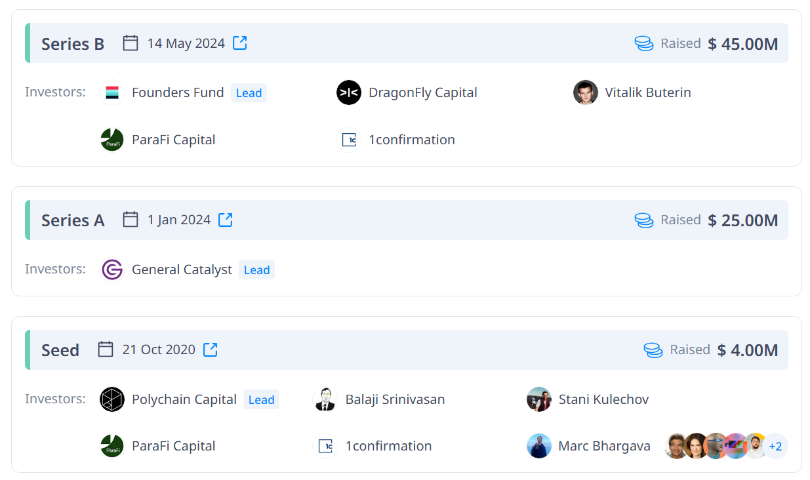The height and width of the screenshot is (480, 810).
Task: Click Balaji Srinivasan's avatar
Action: click(325, 399)
